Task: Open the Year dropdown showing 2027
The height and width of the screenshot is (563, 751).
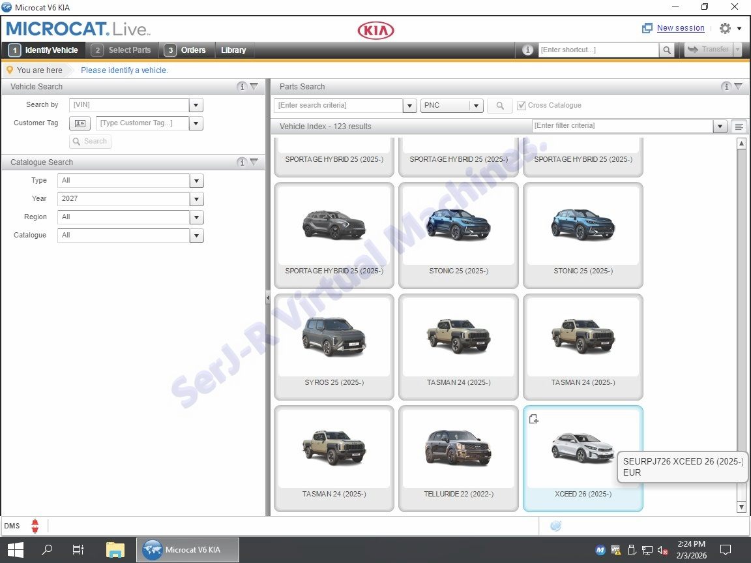Action: (196, 199)
